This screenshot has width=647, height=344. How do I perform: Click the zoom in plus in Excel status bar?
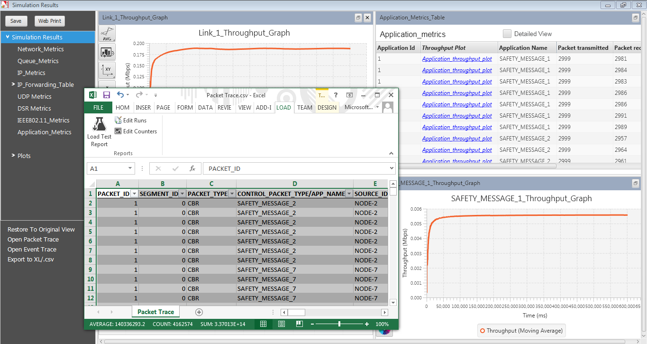click(367, 324)
